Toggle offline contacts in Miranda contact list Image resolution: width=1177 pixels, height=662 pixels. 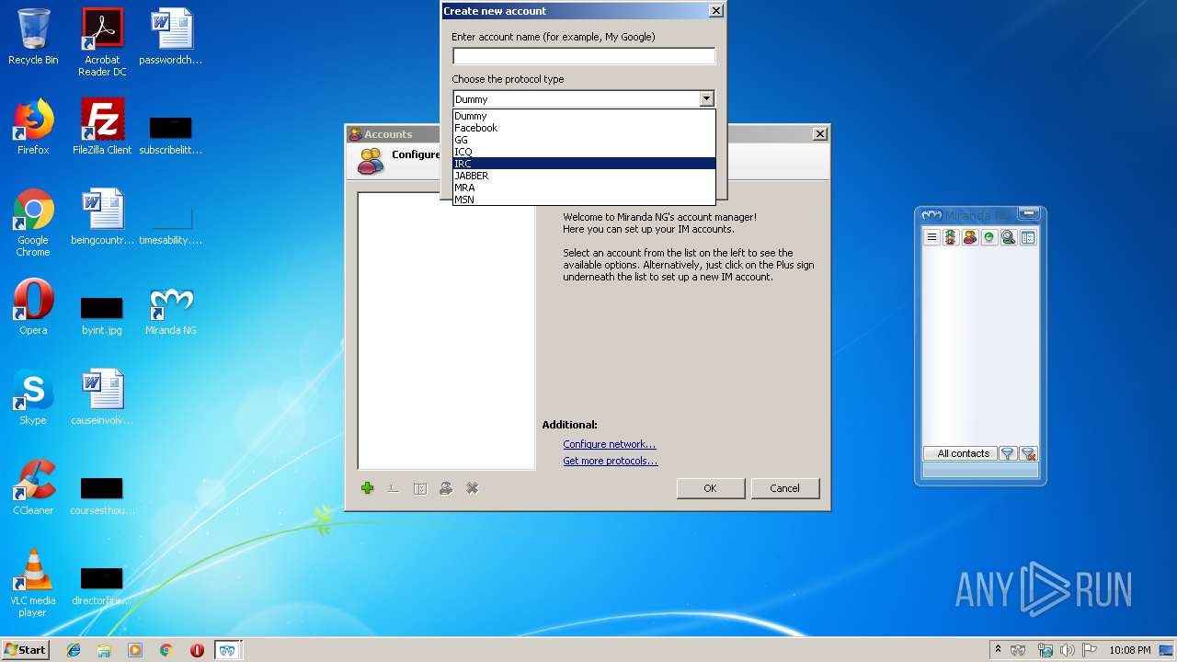tap(989, 237)
